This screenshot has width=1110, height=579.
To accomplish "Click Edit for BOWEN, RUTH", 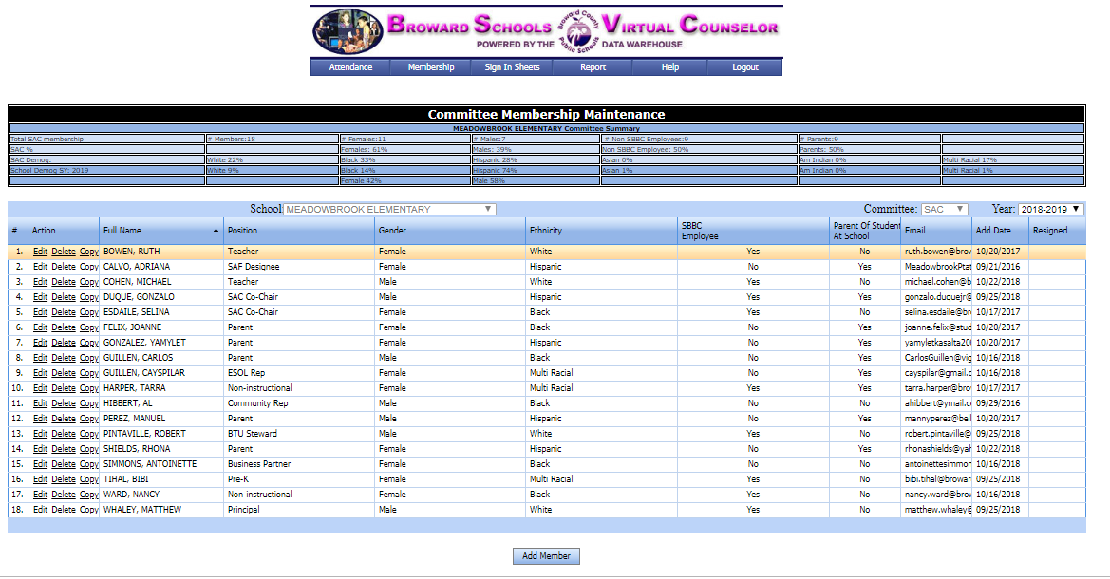I will click(x=40, y=252).
